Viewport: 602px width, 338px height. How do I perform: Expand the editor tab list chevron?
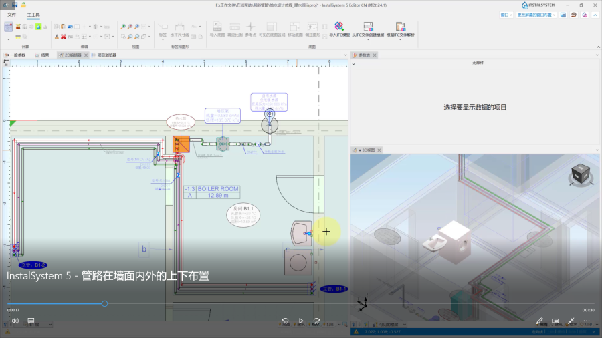pos(345,55)
